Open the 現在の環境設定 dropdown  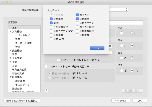click(126, 10)
